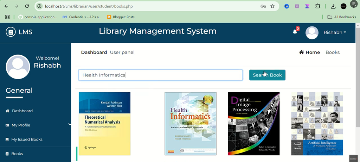Image resolution: width=360 pixels, height=162 pixels.
Task: Click the browser forward arrow
Action: pyautogui.click(x=17, y=6)
